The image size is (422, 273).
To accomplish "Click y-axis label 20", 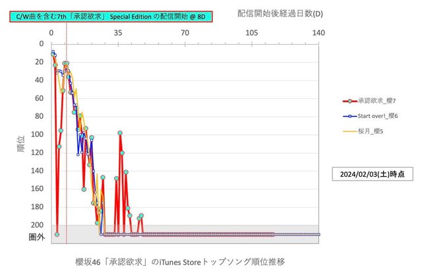I will pos(39,62).
